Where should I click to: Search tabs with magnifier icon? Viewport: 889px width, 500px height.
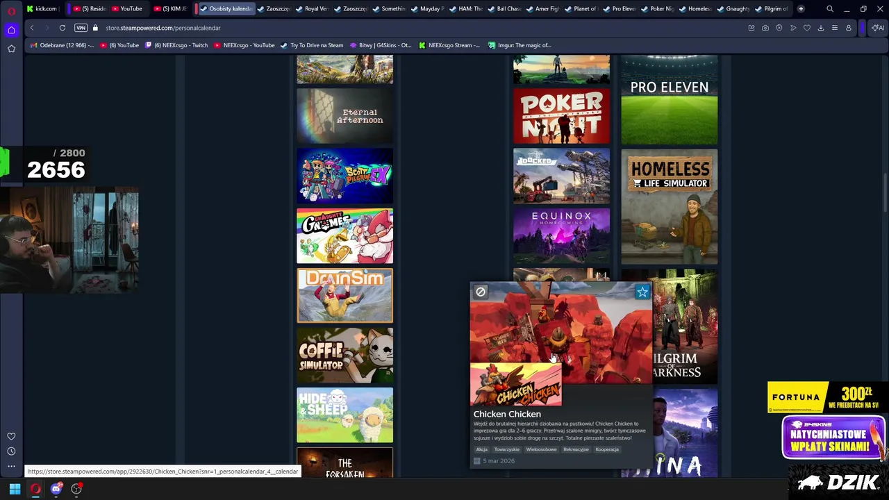(x=830, y=9)
